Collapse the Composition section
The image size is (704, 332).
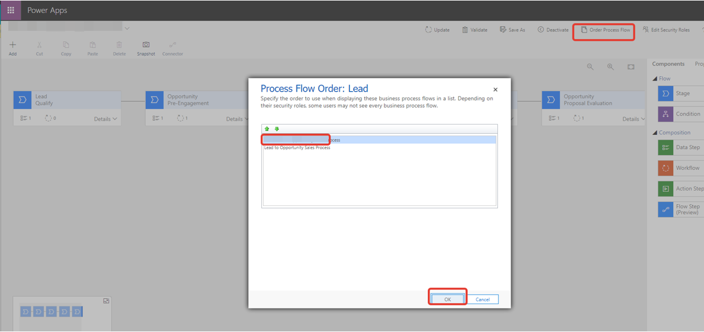[654, 133]
